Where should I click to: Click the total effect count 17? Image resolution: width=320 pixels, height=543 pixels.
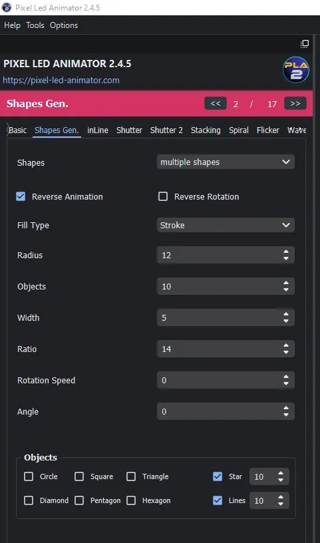(272, 104)
